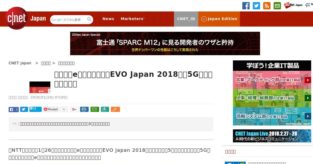Image resolution: width=313 pixels, height=164 pixels.
Task: Open the article thumbnail image beside the title
Action: [40, 87]
